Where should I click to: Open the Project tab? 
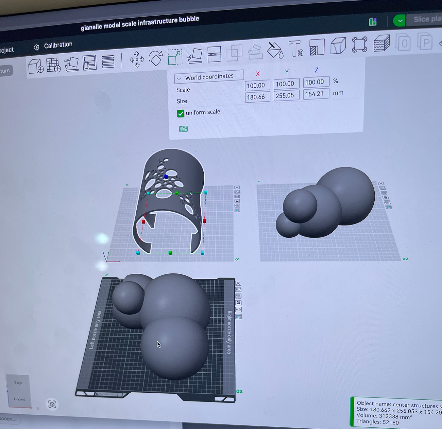pos(6,50)
